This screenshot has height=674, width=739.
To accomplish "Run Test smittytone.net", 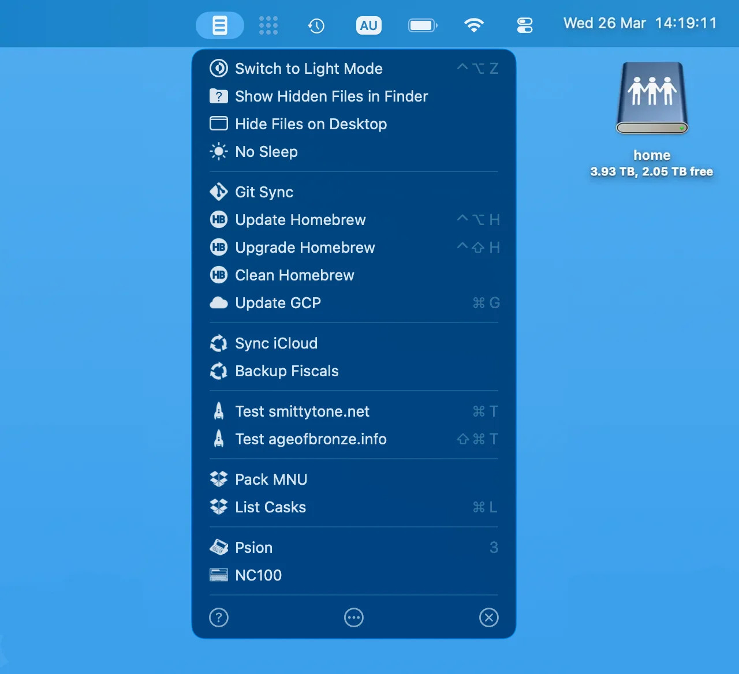I will tap(354, 411).
